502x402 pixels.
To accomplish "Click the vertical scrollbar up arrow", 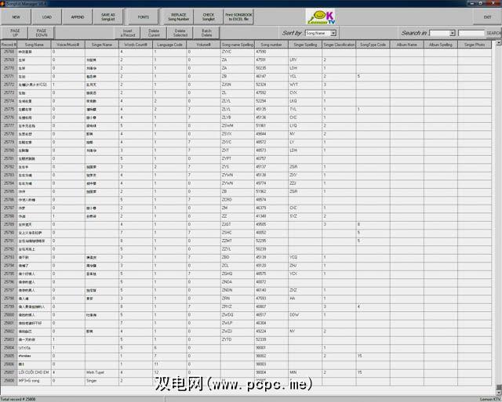I will point(499,43).
